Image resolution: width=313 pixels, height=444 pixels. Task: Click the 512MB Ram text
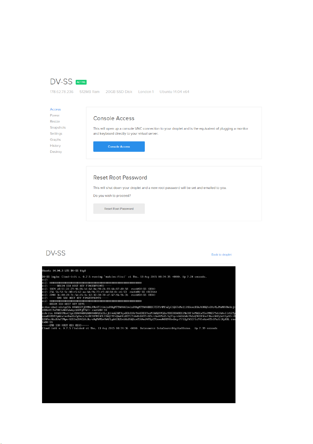pyautogui.click(x=89, y=92)
